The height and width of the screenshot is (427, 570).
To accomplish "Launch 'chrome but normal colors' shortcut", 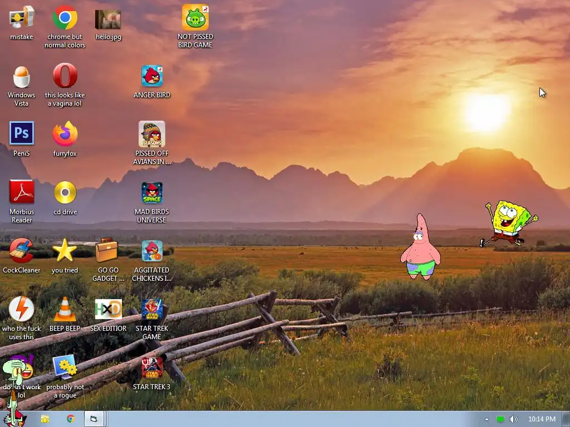I will (x=65, y=17).
